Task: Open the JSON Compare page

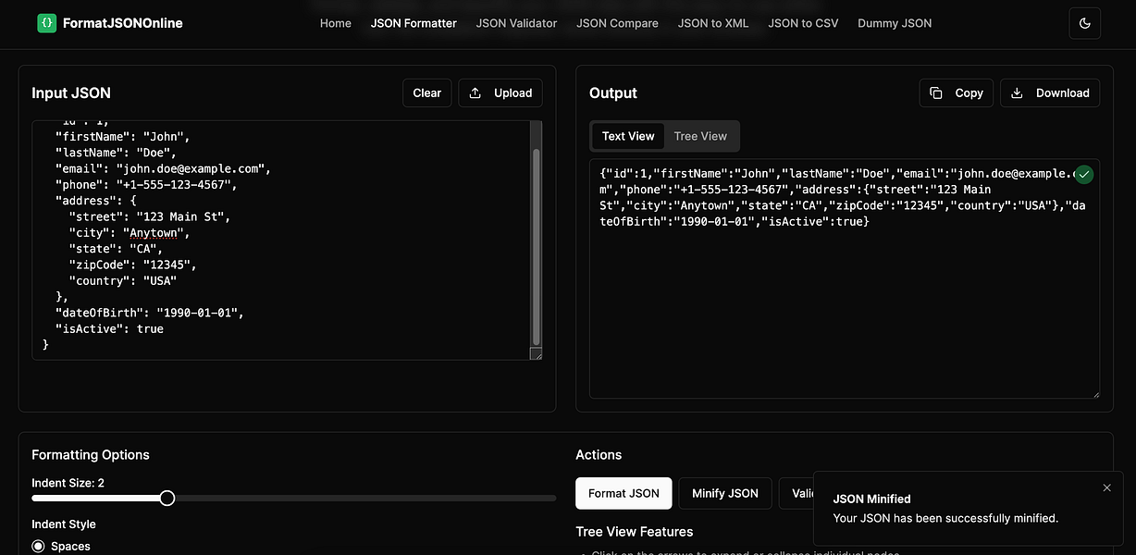Action: [x=617, y=23]
